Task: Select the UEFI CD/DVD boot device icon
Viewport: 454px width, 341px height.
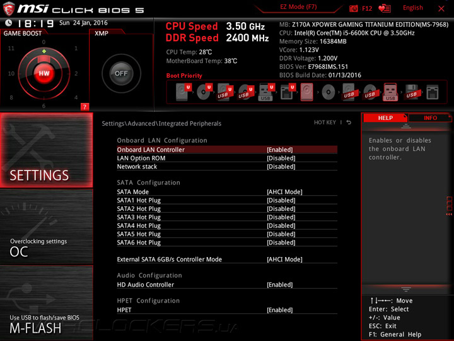Action: click(204, 92)
